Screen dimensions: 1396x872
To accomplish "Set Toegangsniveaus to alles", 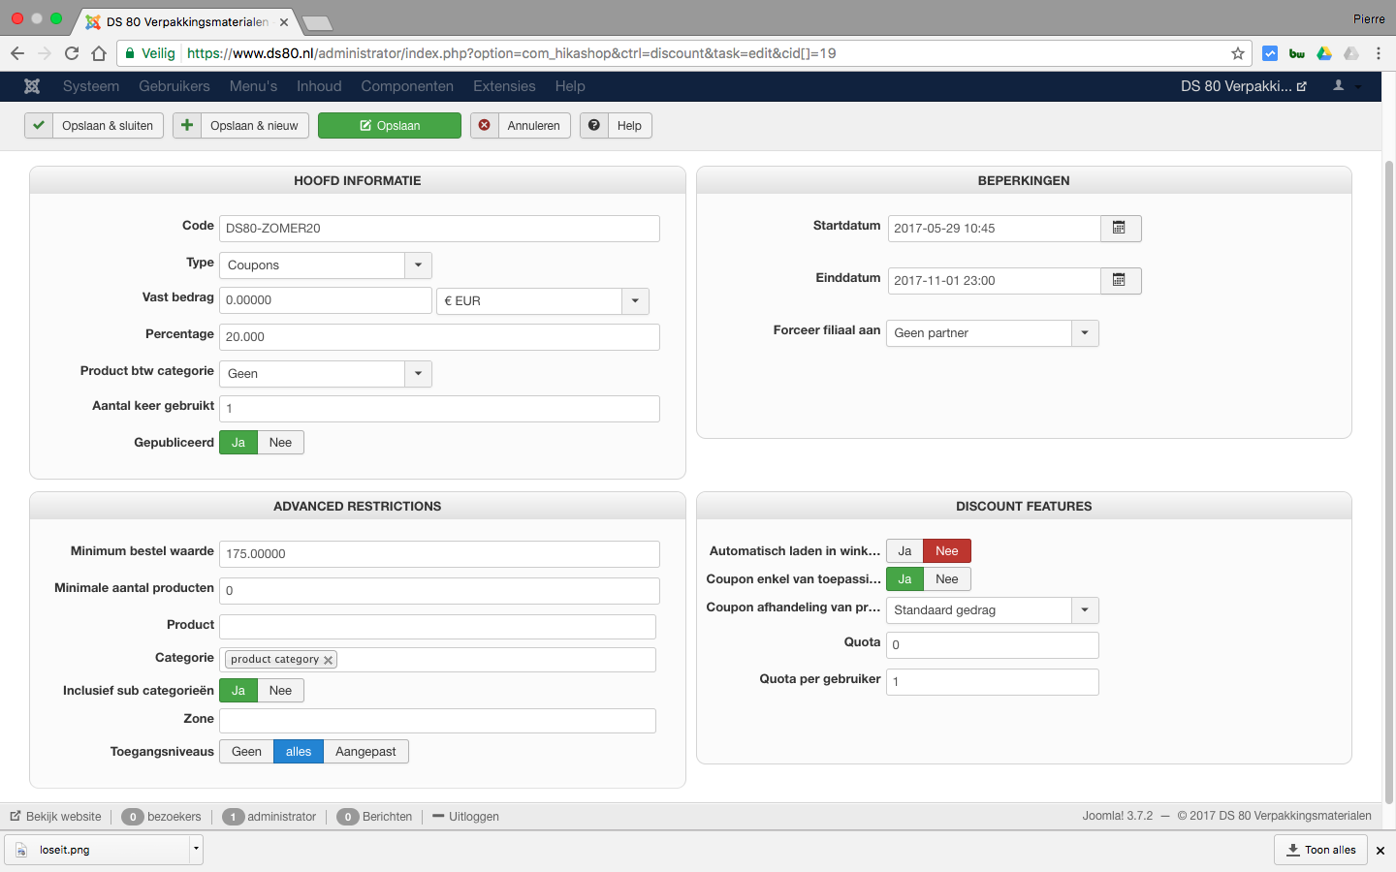I will 299,752.
